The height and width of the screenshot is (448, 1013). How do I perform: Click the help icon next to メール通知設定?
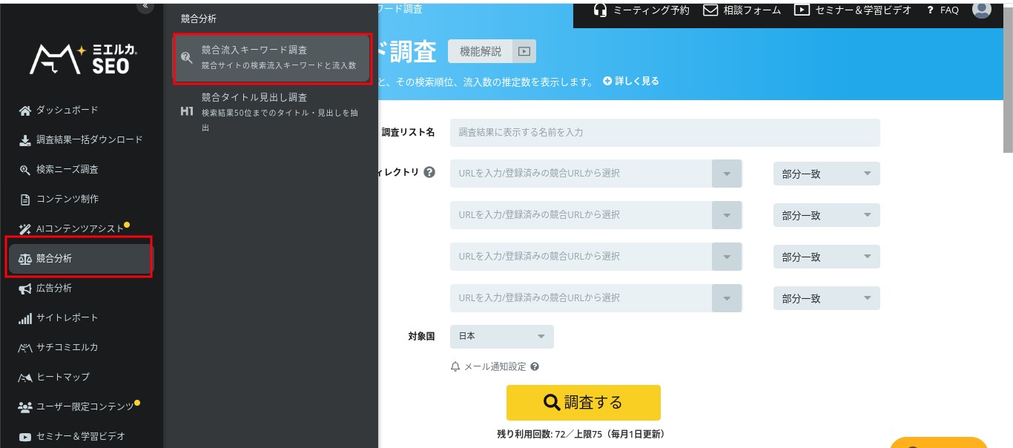point(535,366)
